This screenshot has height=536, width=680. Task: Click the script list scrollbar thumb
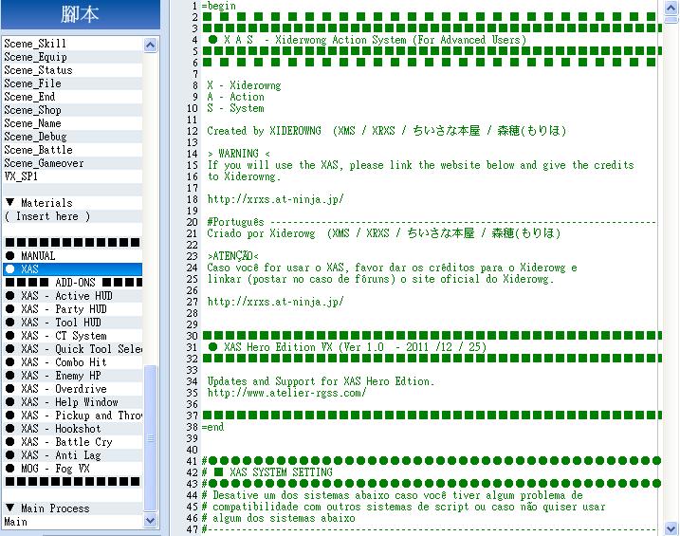click(150, 438)
